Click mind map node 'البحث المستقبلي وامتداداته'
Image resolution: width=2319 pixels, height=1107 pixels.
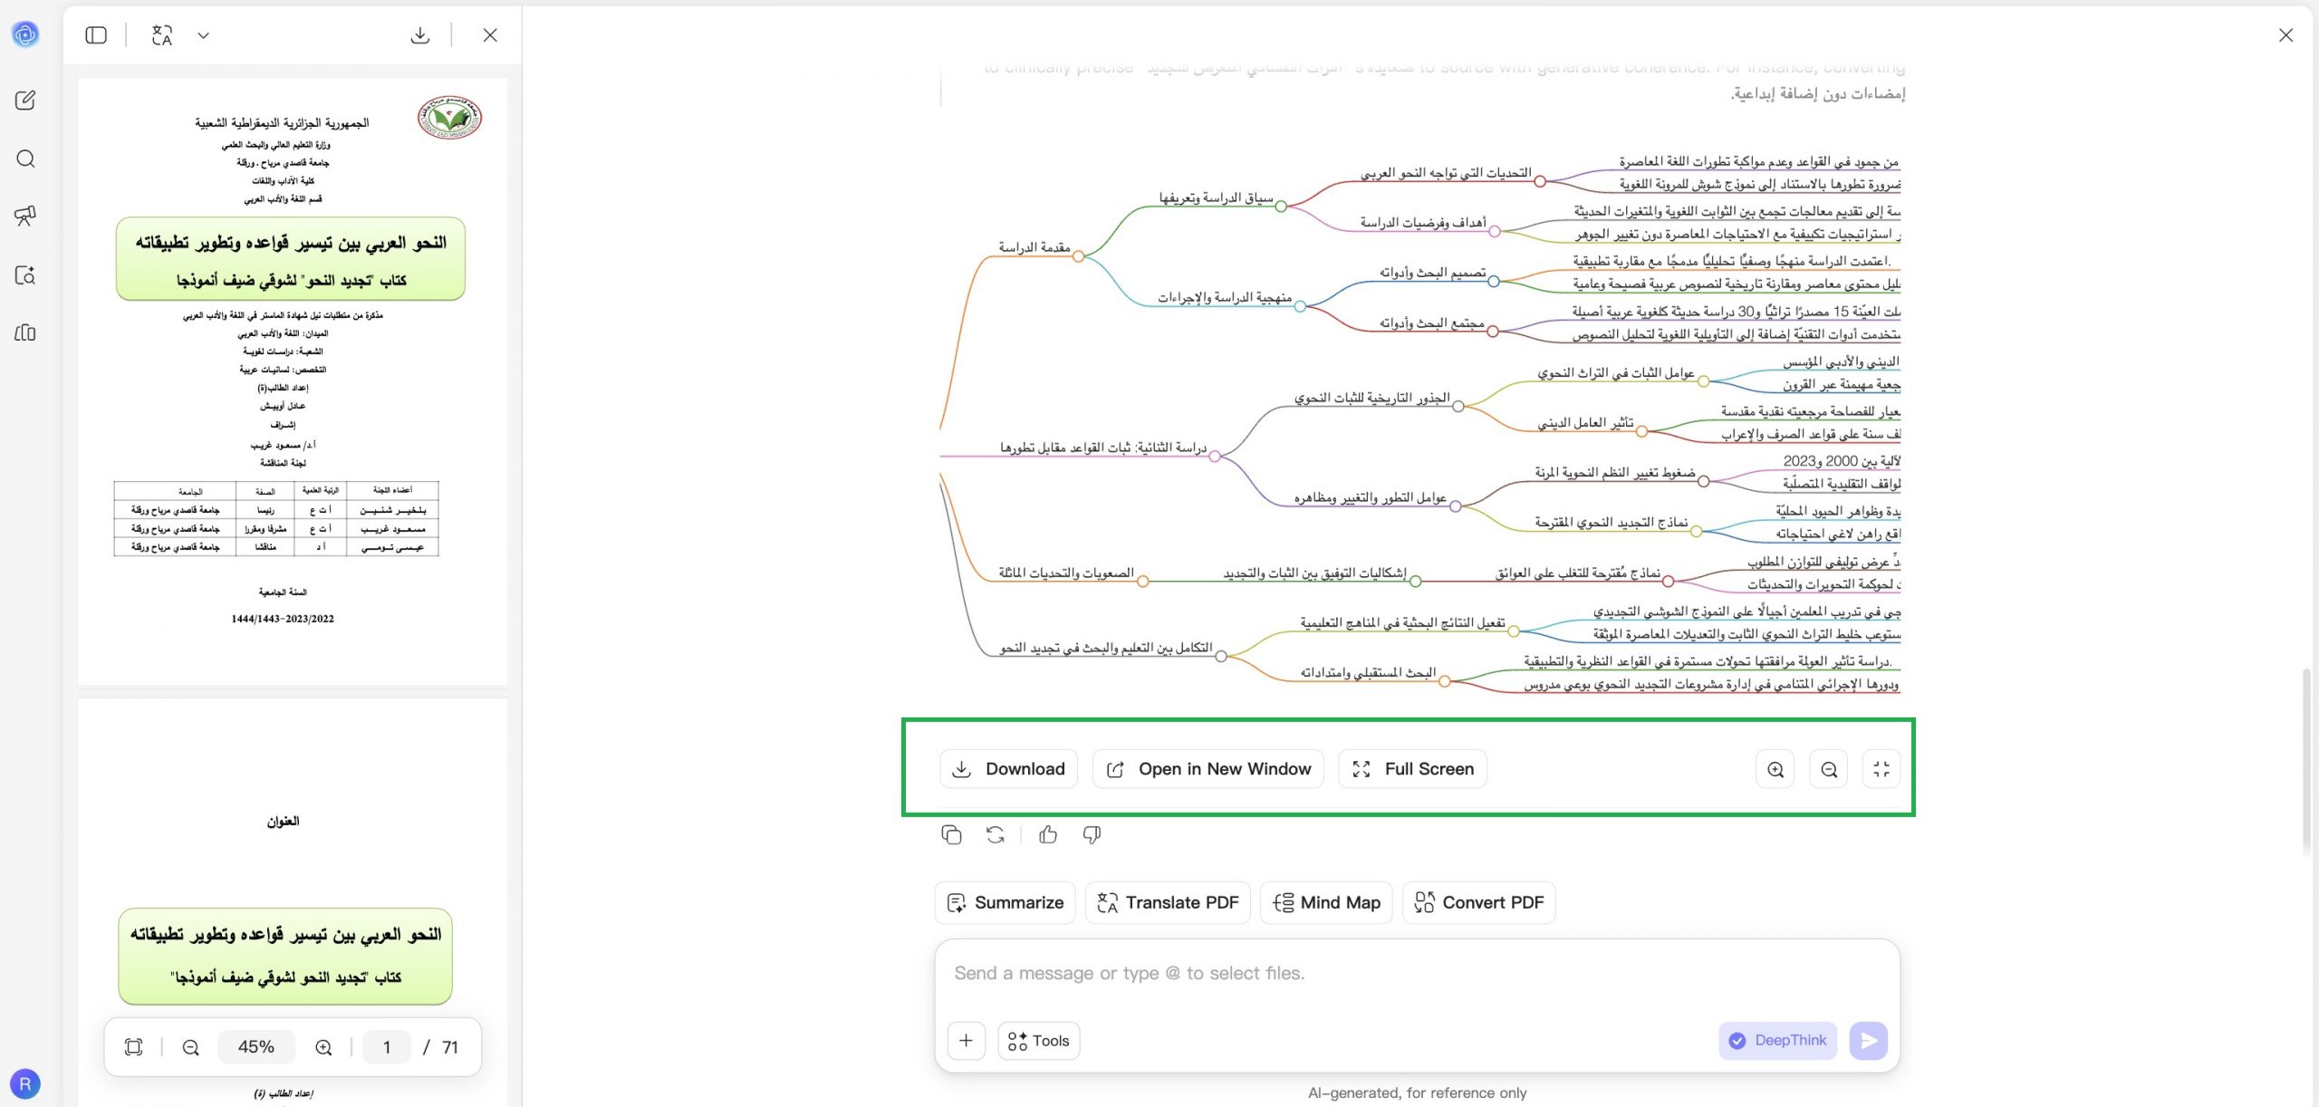[x=1368, y=672]
